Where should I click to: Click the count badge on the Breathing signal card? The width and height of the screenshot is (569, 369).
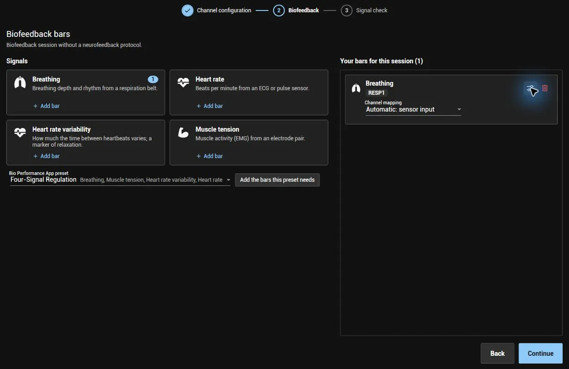click(153, 79)
